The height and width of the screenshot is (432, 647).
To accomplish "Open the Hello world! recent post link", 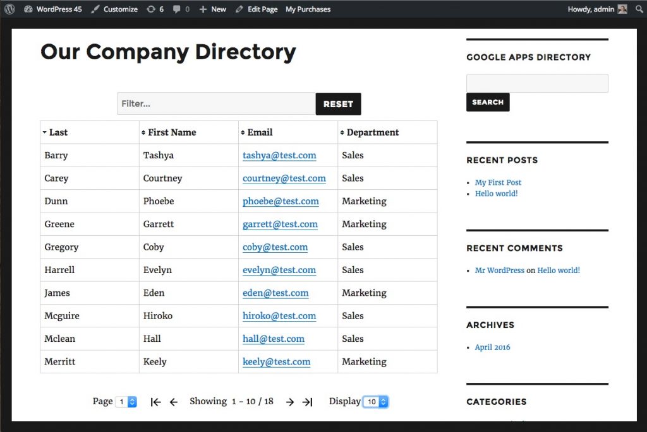I will click(x=497, y=194).
